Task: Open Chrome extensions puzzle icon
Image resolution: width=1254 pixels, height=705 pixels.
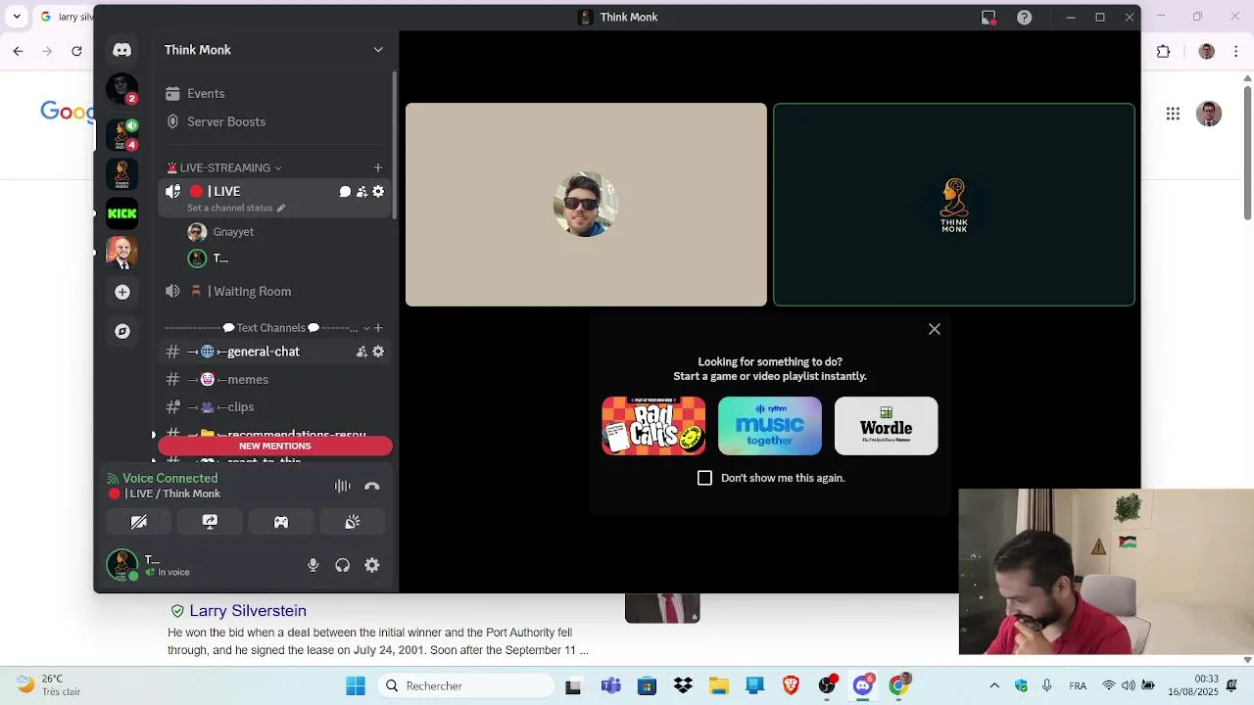Action: coord(1164,51)
